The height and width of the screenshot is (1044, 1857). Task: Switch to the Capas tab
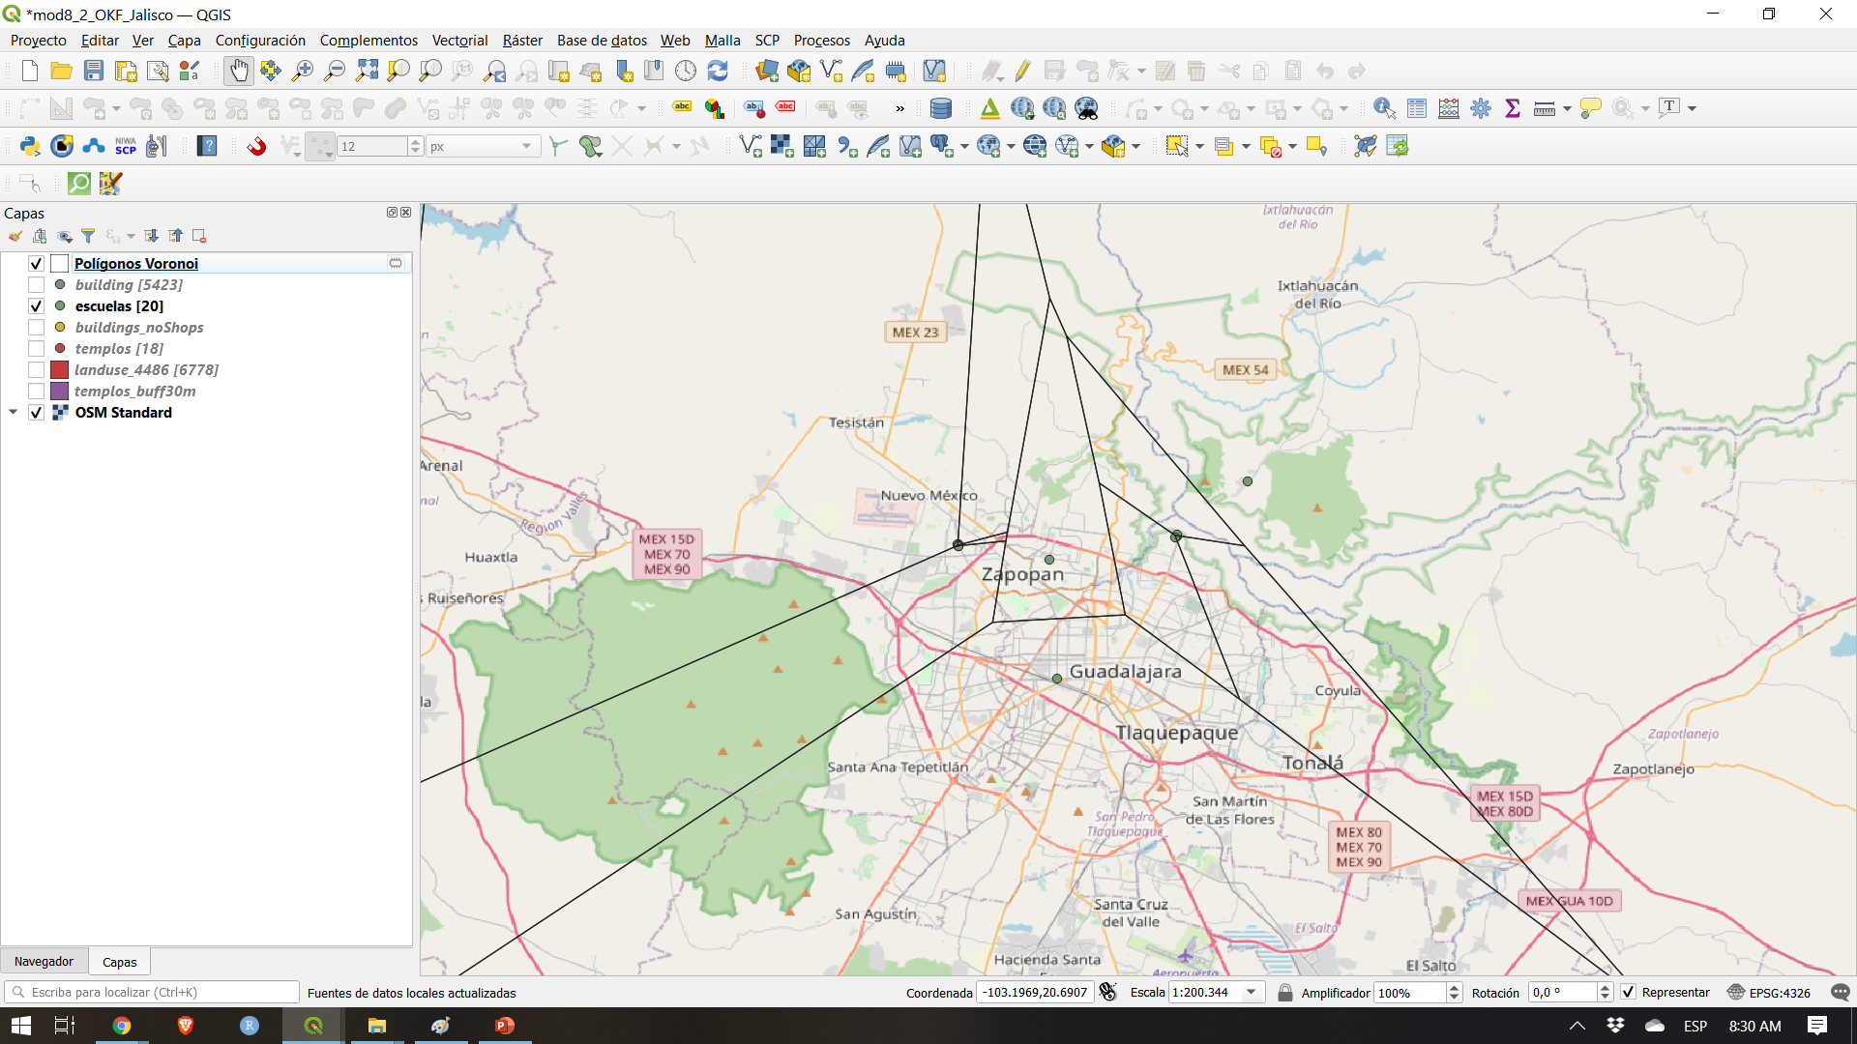(x=119, y=962)
